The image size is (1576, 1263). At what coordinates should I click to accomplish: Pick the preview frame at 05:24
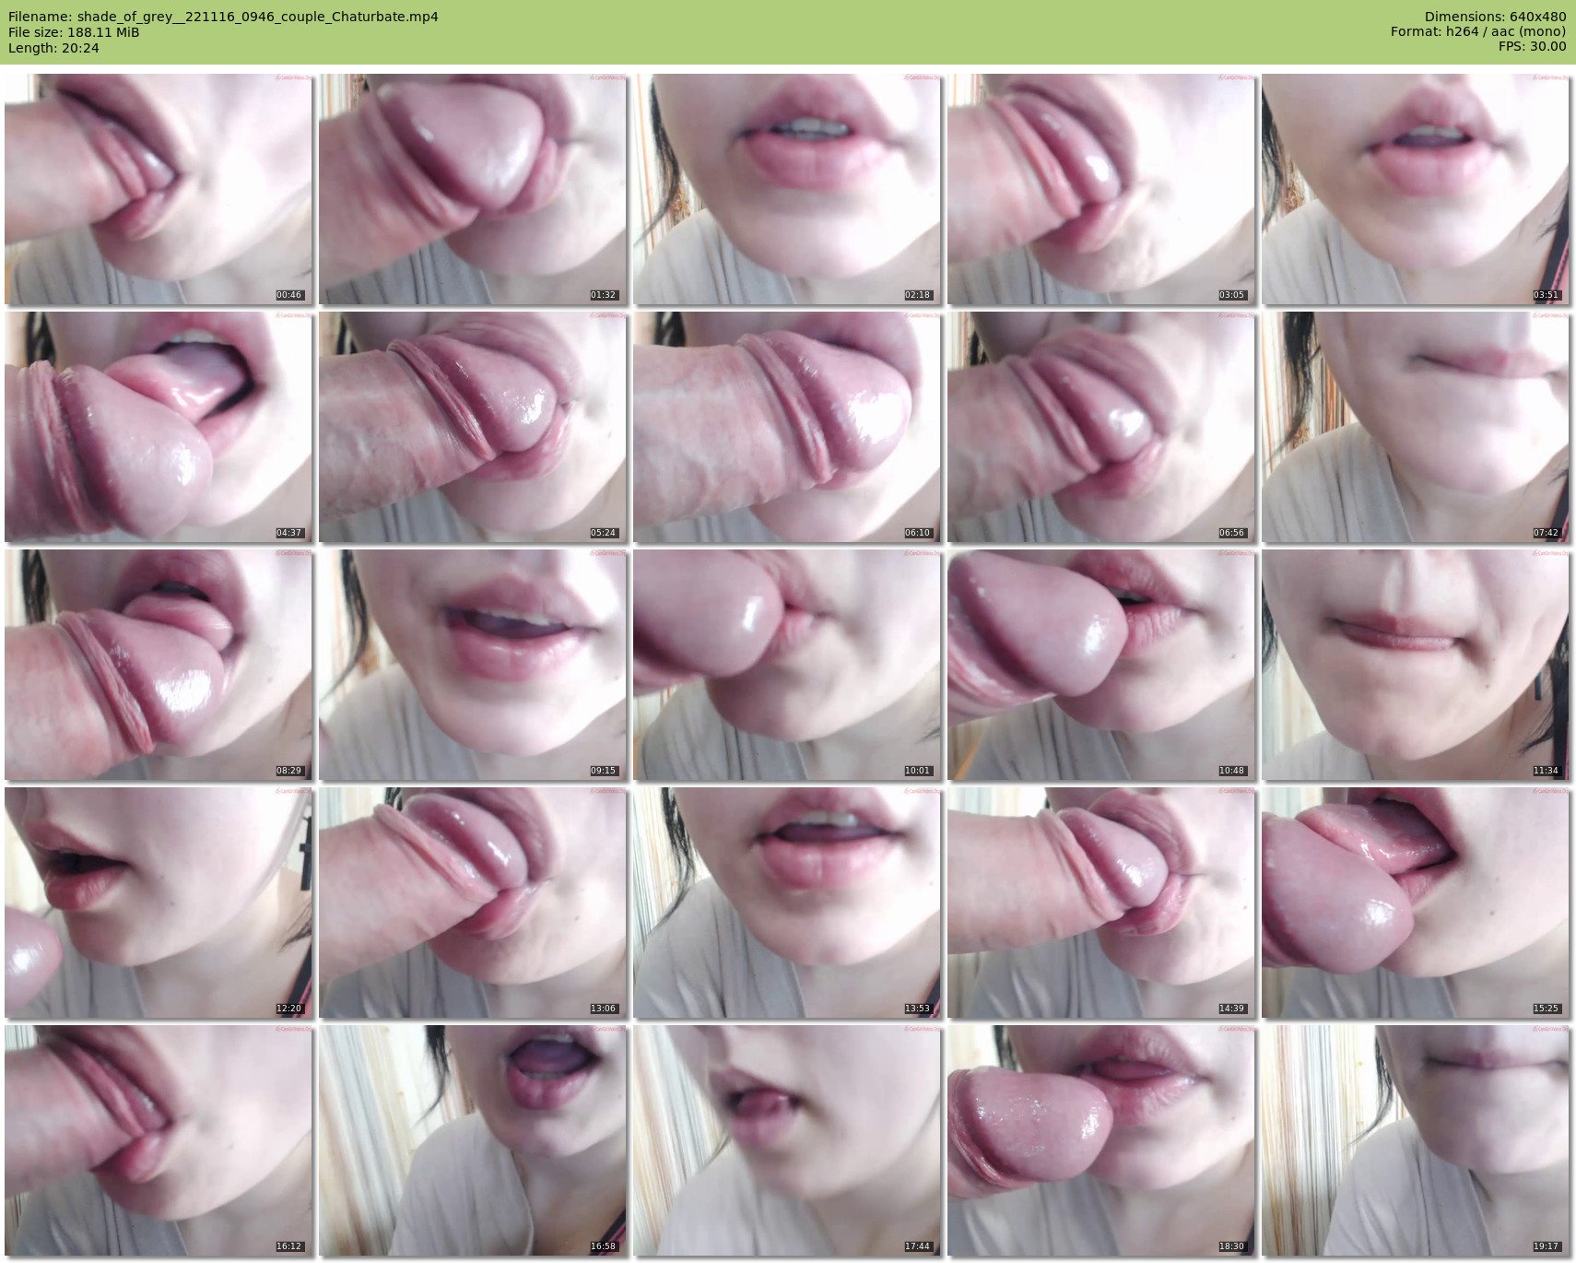[x=473, y=427]
